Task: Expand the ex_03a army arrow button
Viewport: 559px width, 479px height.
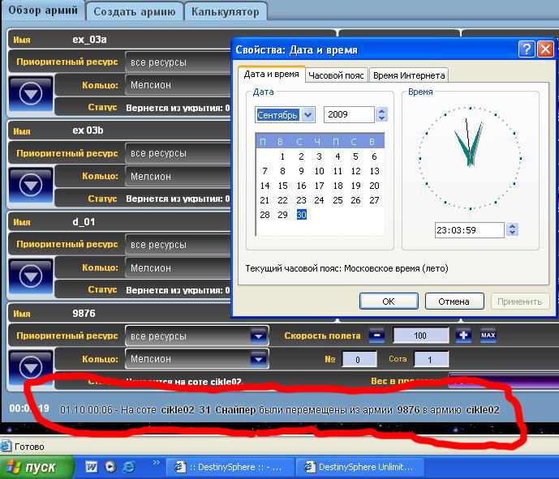Action: (30, 94)
